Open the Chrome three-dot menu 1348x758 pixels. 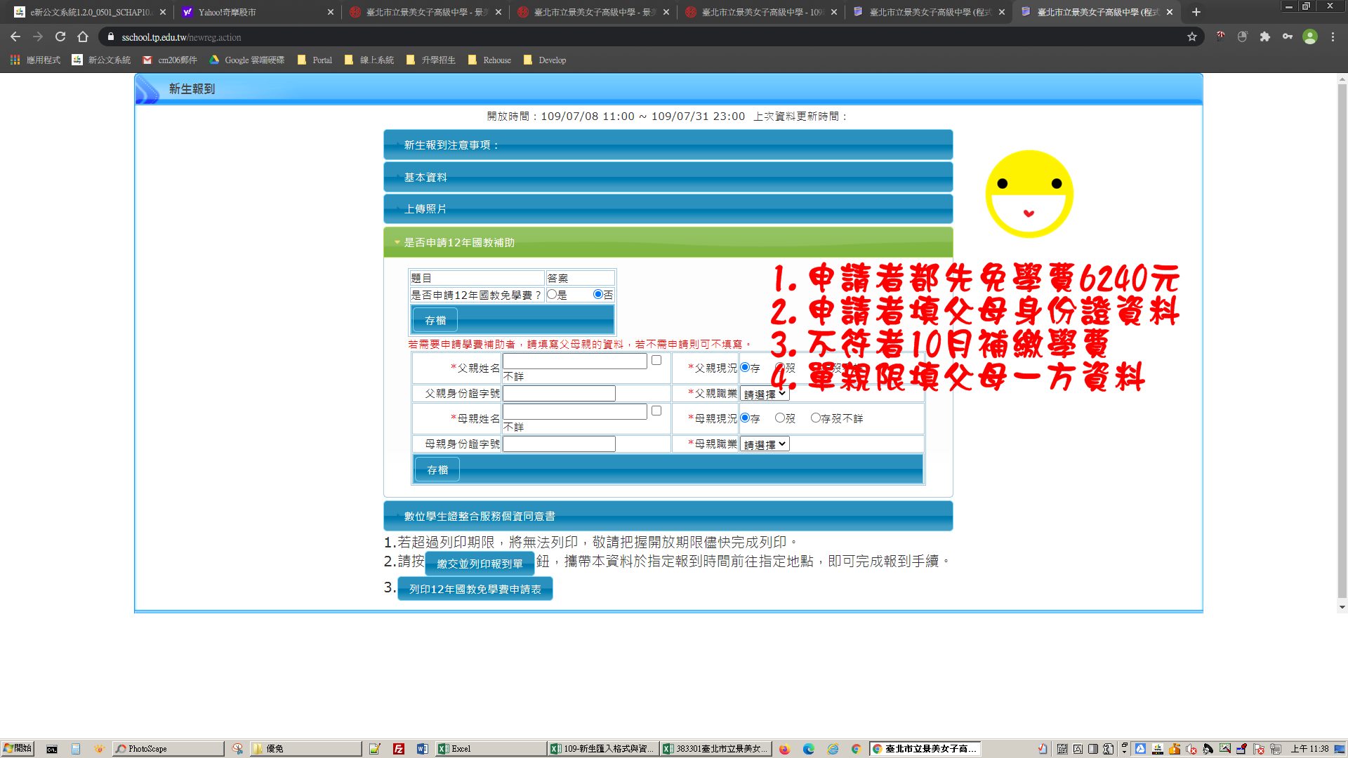[1333, 37]
